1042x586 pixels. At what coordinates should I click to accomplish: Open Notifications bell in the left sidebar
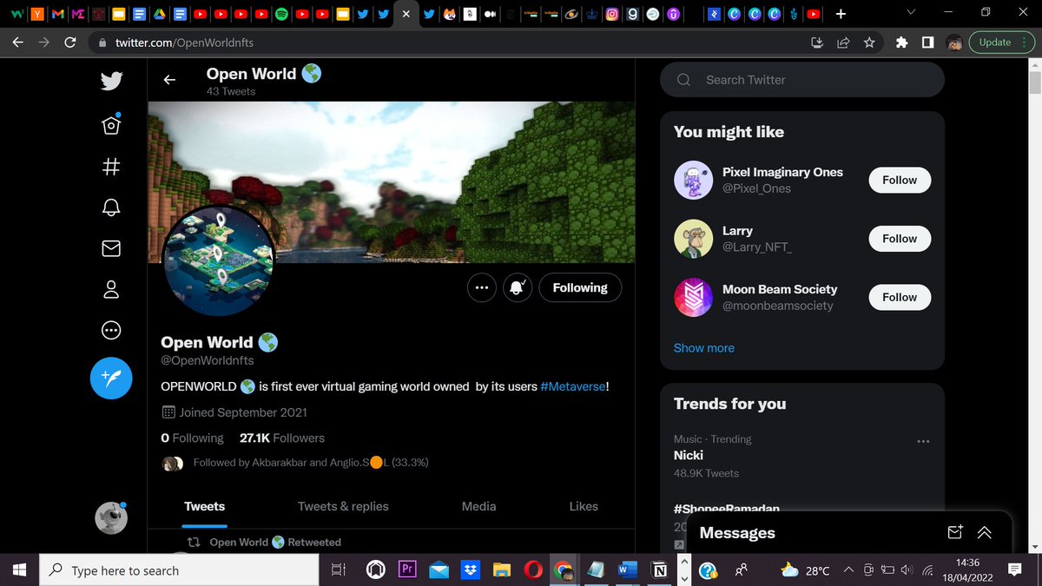[x=111, y=207]
